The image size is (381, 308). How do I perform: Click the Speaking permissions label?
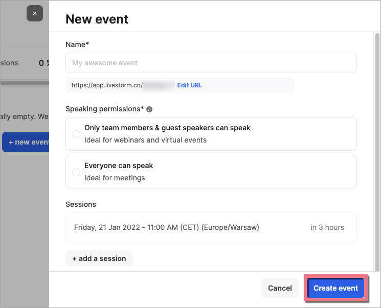104,109
